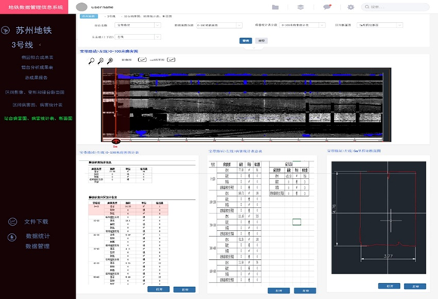Click the zoom-in magnifier icon
The image size is (438, 299).
pos(110,61)
